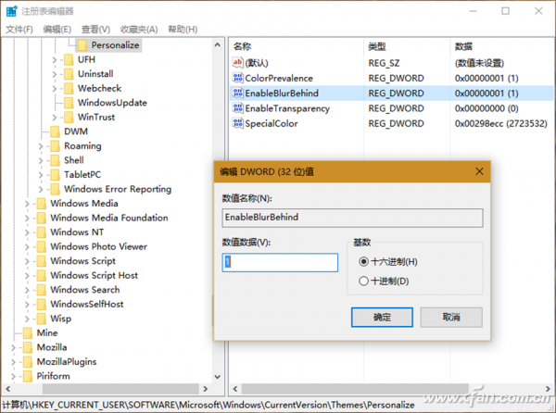This screenshot has width=556, height=413.
Task: Click the ColorPrevalence DWORD icon
Action: [238, 78]
